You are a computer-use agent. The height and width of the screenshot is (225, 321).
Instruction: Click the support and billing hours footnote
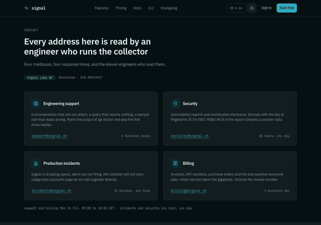[x=108, y=208]
